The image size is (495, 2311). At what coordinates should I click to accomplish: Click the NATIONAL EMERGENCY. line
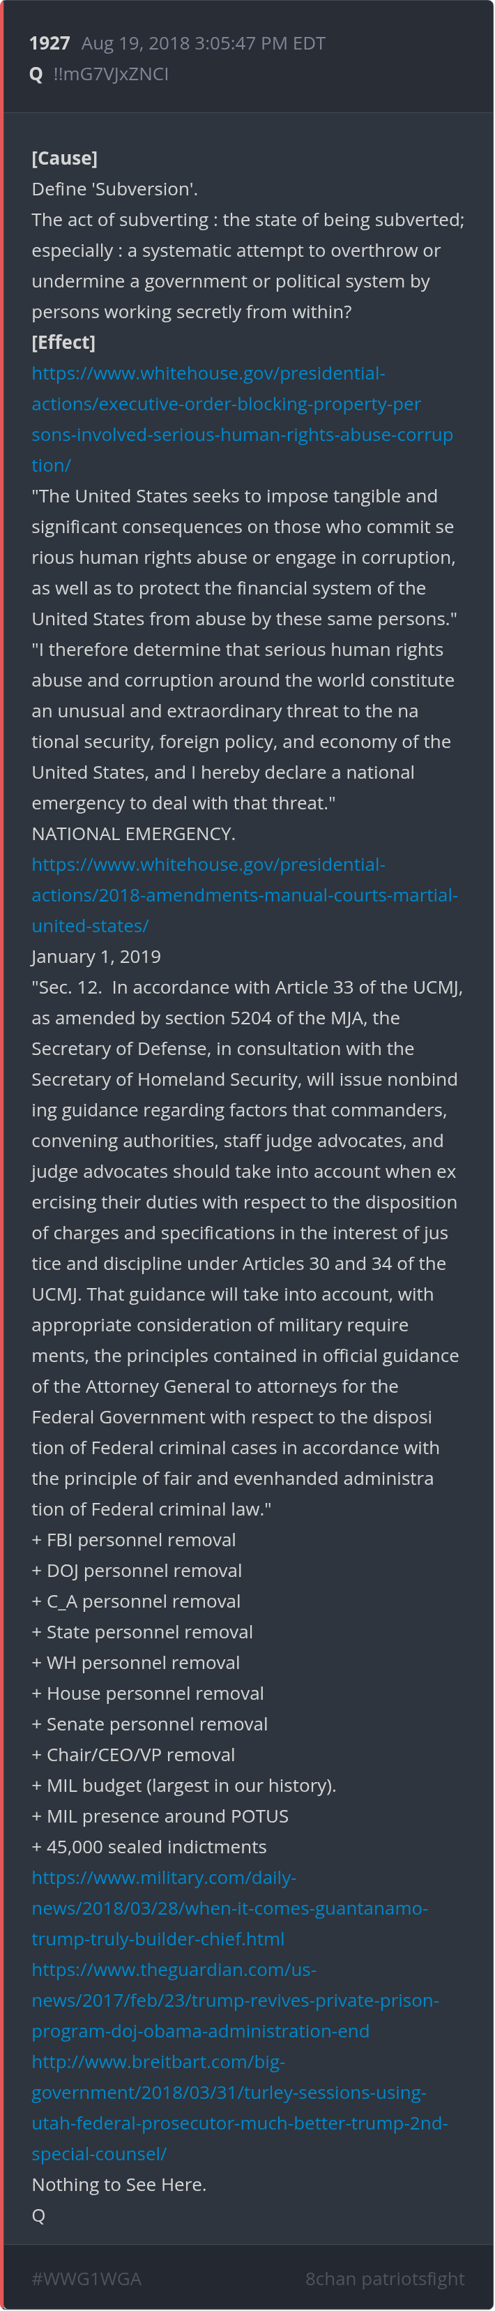(134, 833)
